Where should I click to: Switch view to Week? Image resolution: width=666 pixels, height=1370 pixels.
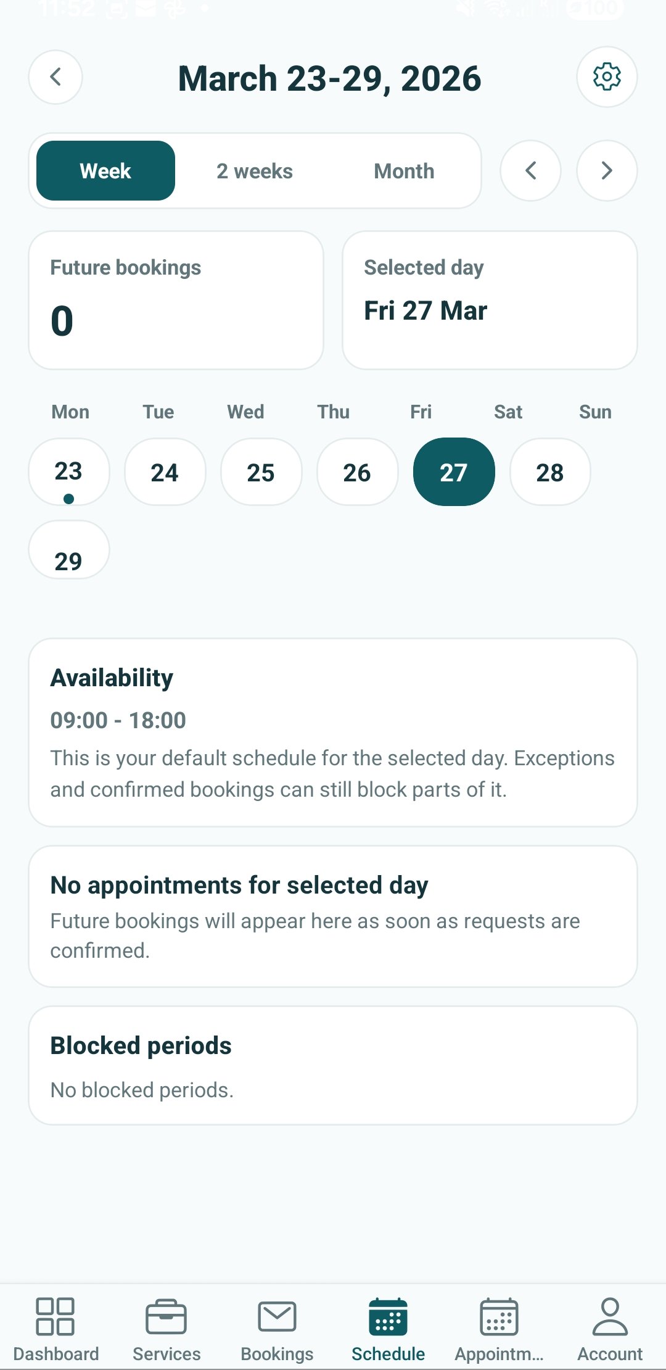pos(105,171)
